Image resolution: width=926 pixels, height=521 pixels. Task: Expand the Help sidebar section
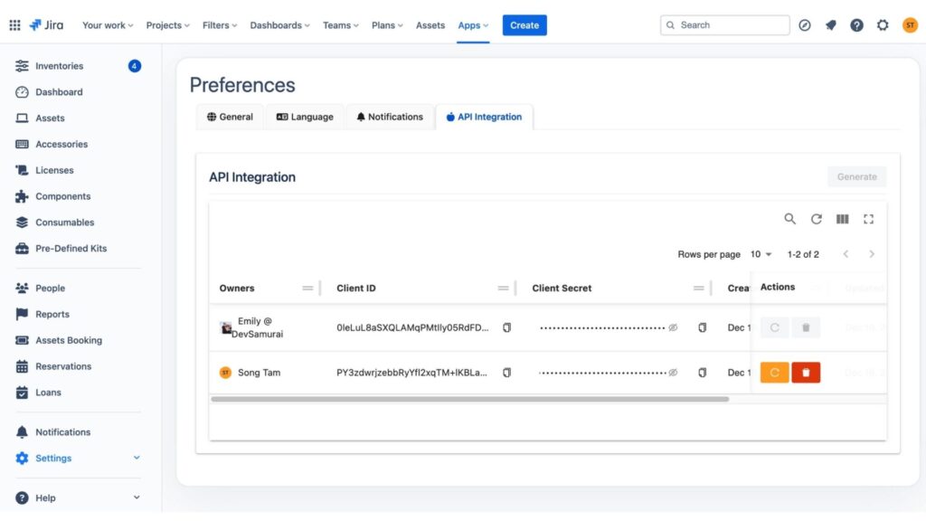[x=137, y=497]
